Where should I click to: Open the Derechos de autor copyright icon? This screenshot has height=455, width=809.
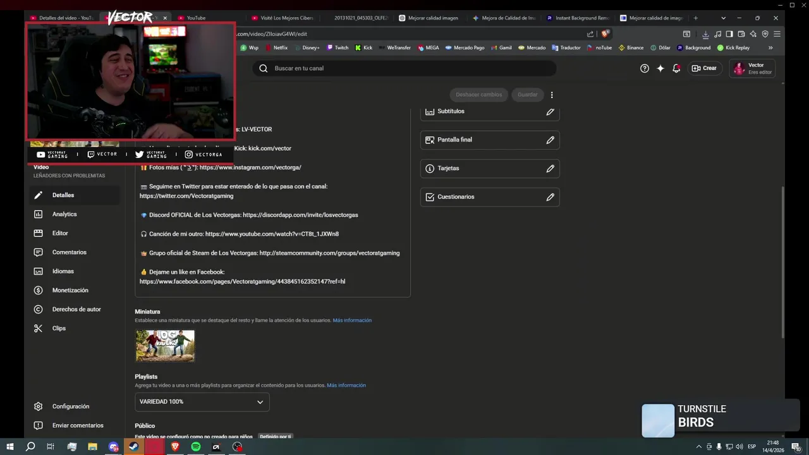(39, 309)
